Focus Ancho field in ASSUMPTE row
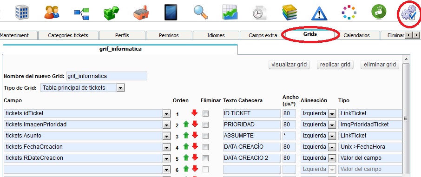Image resolution: width=421 pixels, height=177 pixels. 289,136
